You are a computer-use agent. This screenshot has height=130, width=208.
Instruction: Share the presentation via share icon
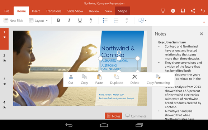click(x=193, y=11)
